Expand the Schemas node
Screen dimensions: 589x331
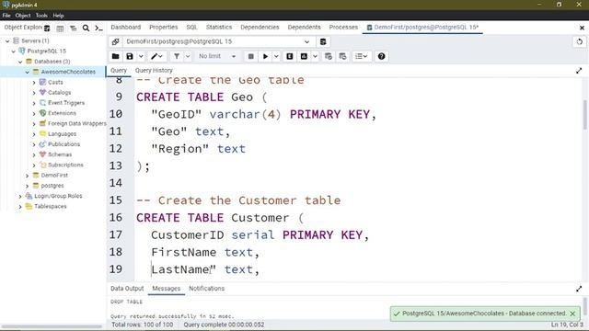(x=34, y=154)
